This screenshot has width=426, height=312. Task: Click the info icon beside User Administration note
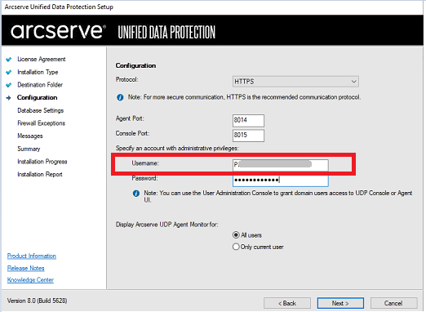click(x=136, y=194)
